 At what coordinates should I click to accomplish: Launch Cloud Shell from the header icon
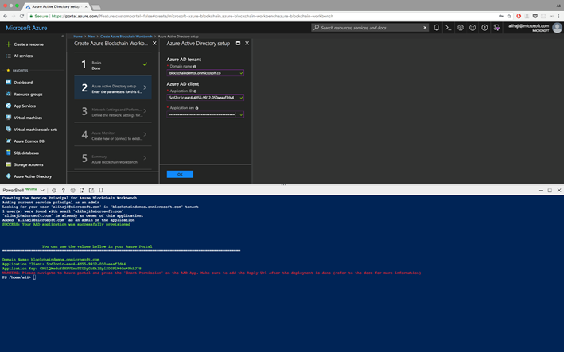click(448, 28)
